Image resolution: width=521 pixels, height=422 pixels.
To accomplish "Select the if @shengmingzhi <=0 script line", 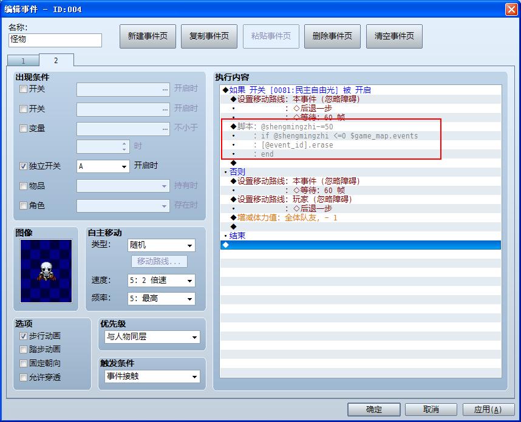I will pos(361,135).
